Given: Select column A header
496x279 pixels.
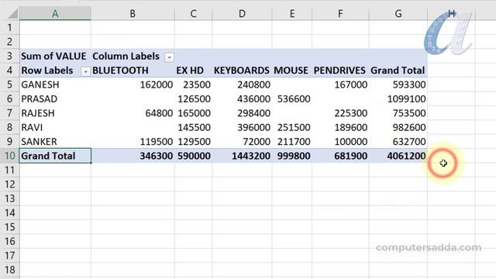Looking at the screenshot, I should (x=55, y=14).
